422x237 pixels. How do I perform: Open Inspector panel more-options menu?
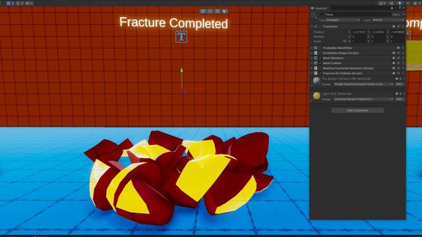tap(396, 8)
